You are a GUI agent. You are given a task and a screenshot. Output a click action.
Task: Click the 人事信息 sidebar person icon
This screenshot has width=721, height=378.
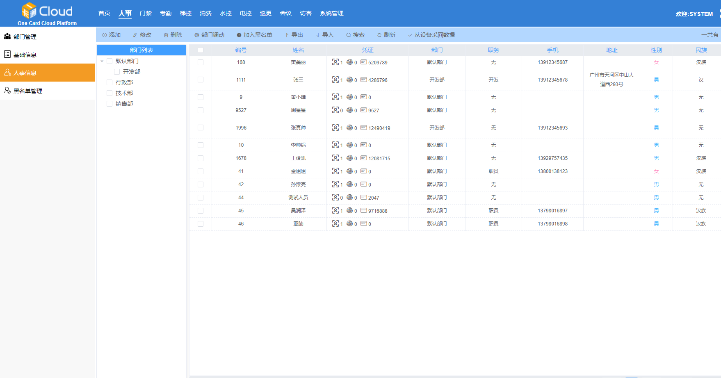tap(7, 72)
